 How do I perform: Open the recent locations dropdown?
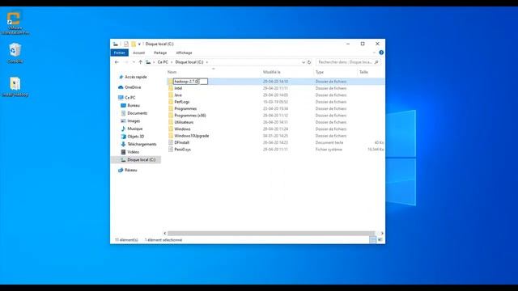[x=134, y=62]
